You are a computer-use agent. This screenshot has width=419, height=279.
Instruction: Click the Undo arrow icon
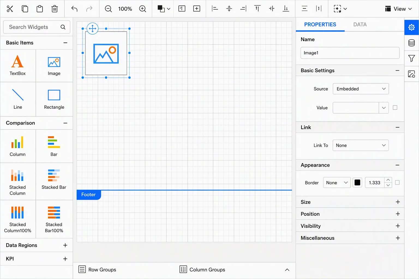click(74, 9)
